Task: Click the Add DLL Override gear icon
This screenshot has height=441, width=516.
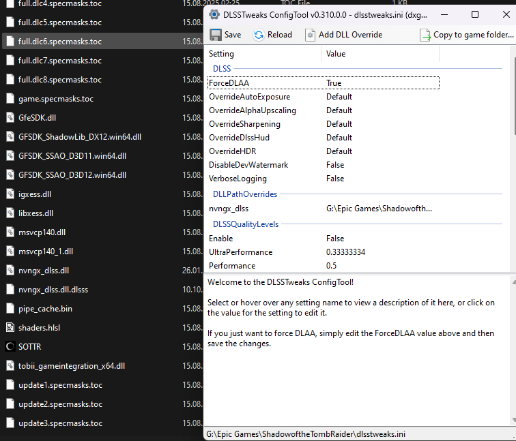Action: click(310, 35)
